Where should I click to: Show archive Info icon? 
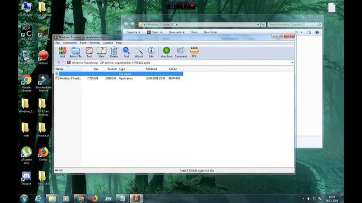[x=151, y=52]
